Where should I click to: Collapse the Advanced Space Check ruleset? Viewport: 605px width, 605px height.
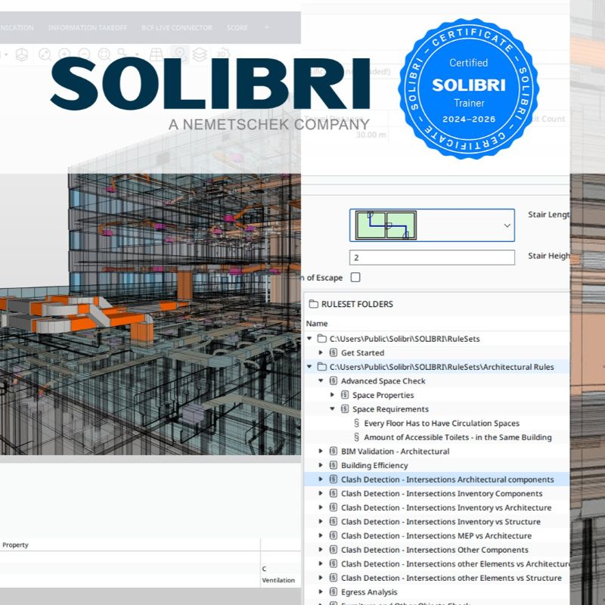coord(321,381)
